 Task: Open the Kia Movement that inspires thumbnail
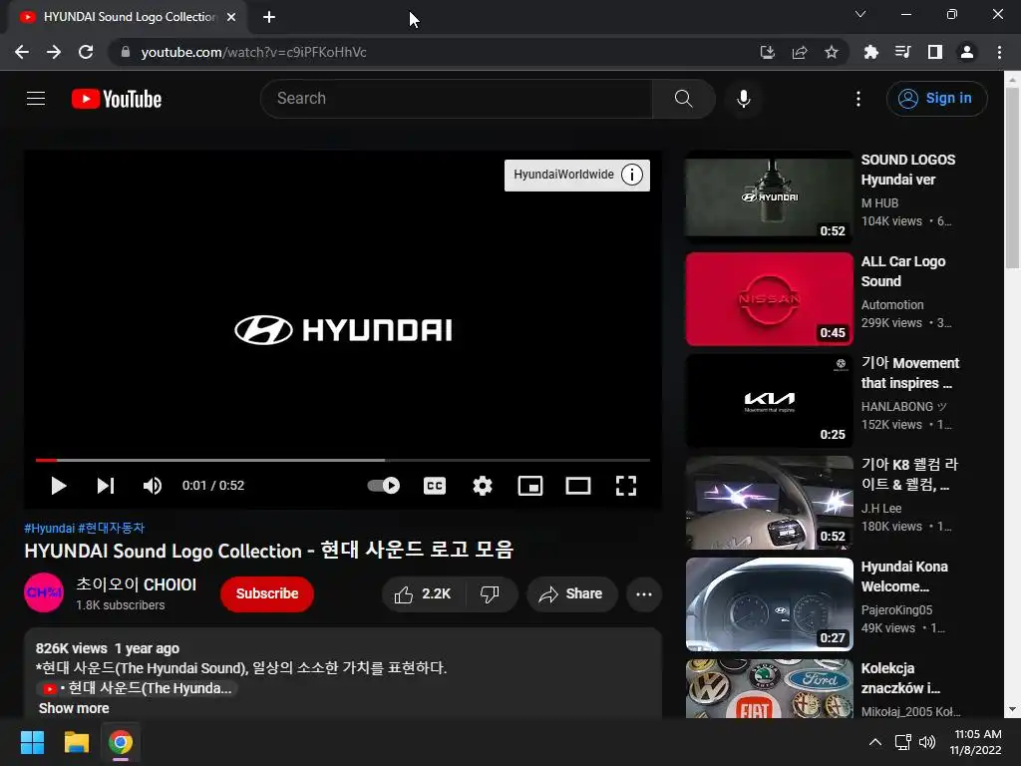(x=769, y=401)
